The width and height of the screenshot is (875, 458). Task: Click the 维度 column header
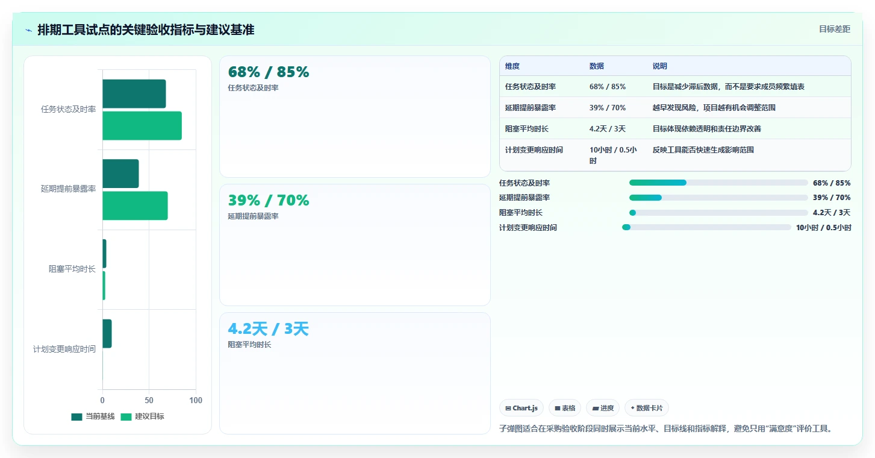point(512,66)
